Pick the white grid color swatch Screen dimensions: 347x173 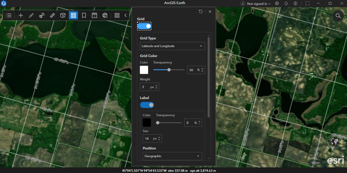point(144,70)
